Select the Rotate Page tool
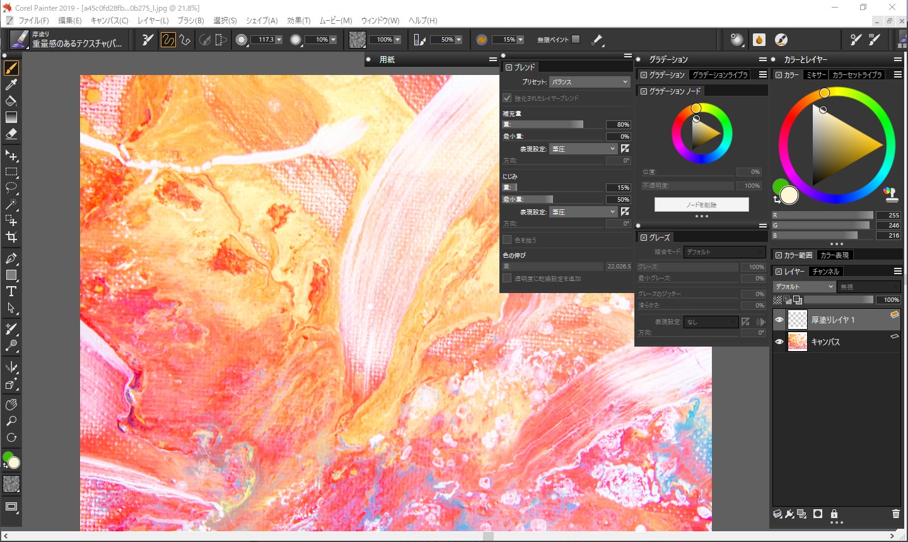Viewport: 908px width, 542px height. point(11,437)
